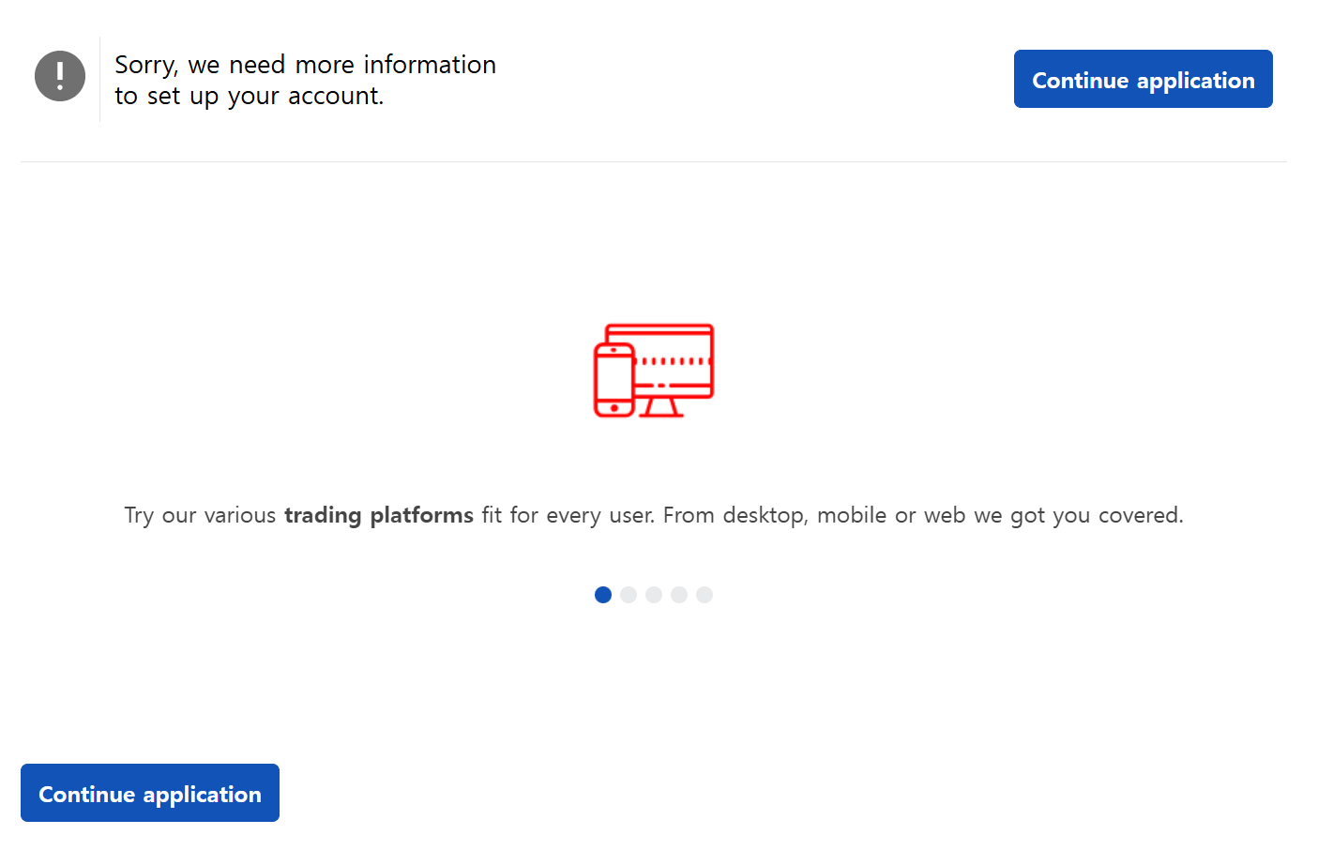Click the bold "trading platforms" text

379,515
